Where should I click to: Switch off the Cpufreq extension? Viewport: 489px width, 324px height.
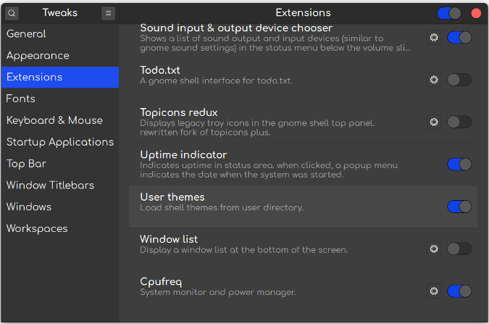(x=459, y=291)
